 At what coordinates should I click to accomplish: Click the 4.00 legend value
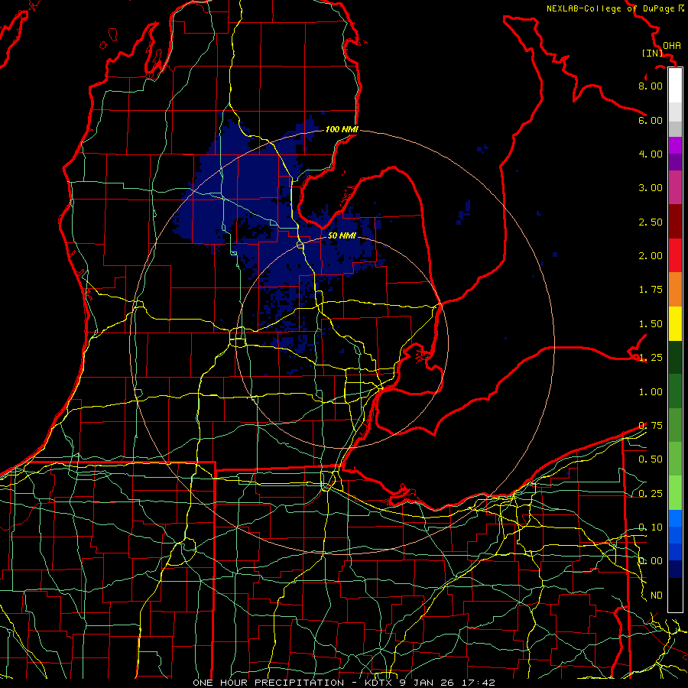[x=651, y=154]
